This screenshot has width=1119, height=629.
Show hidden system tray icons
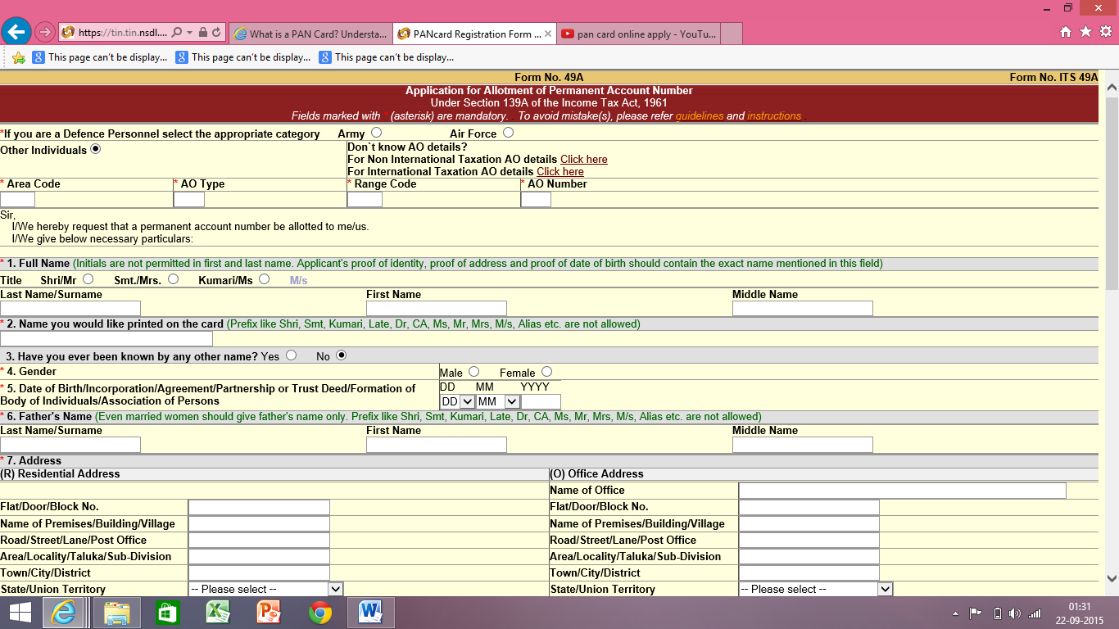pyautogui.click(x=955, y=613)
